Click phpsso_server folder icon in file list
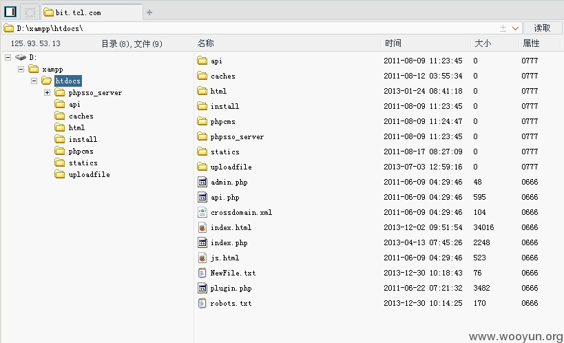564x343 pixels. pos(202,136)
